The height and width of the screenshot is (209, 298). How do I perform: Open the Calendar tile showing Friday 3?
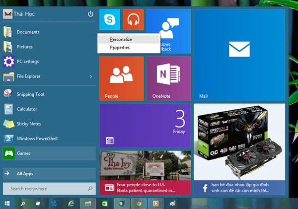click(x=145, y=126)
